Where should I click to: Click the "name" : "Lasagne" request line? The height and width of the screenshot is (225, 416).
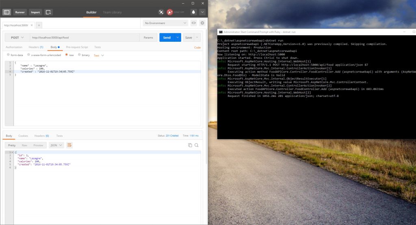coord(34,66)
